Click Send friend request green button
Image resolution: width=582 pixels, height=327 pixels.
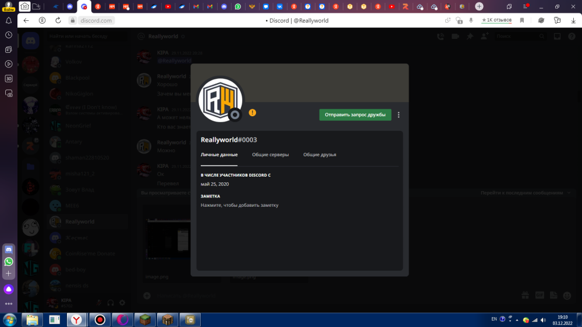click(355, 115)
